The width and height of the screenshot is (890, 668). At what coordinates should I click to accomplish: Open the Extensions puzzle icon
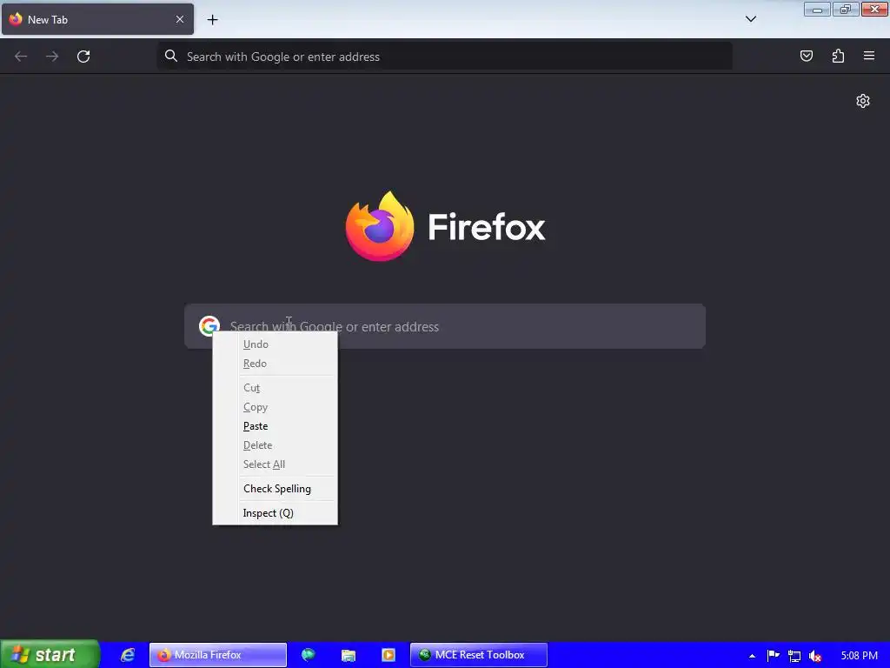pyautogui.click(x=838, y=56)
